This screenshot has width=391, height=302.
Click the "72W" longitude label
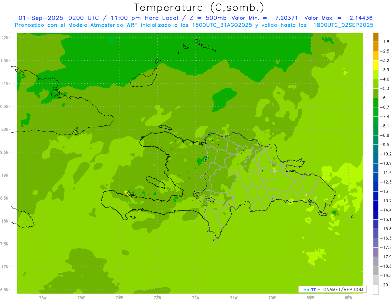point(195,298)
